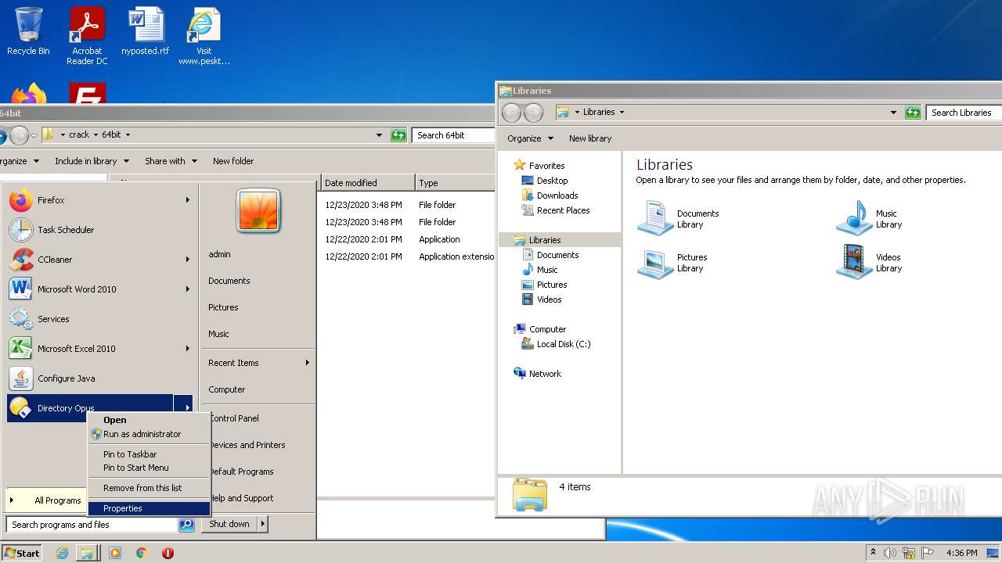Image resolution: width=1002 pixels, height=563 pixels.
Task: Expand Microsoft Excel 2010 jump list arrow
Action: [x=187, y=349]
